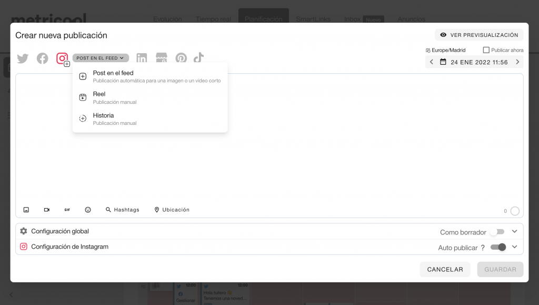Click the Auto publicar help question mark
The width and height of the screenshot is (539, 305).
point(483,248)
